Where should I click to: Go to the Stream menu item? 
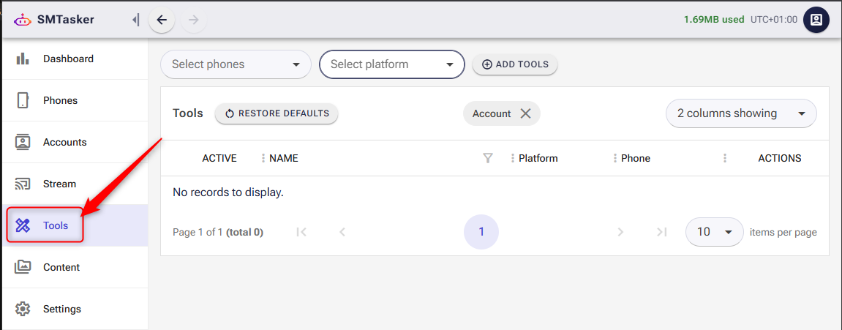59,184
